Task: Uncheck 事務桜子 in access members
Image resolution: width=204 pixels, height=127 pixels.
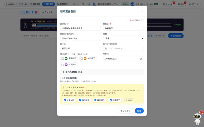Action: click(x=80, y=100)
